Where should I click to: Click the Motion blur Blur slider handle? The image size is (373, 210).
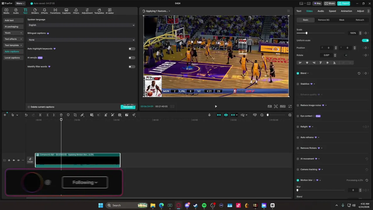coord(298,190)
